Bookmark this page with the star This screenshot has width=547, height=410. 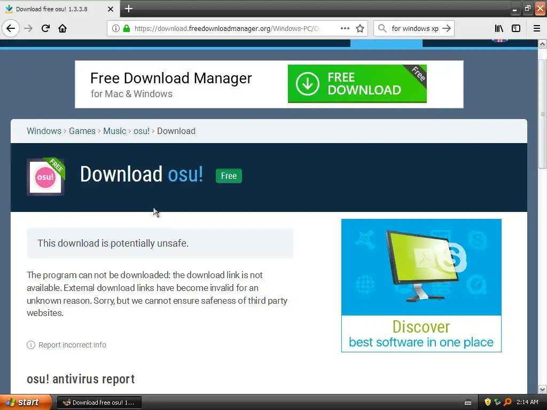tap(360, 28)
